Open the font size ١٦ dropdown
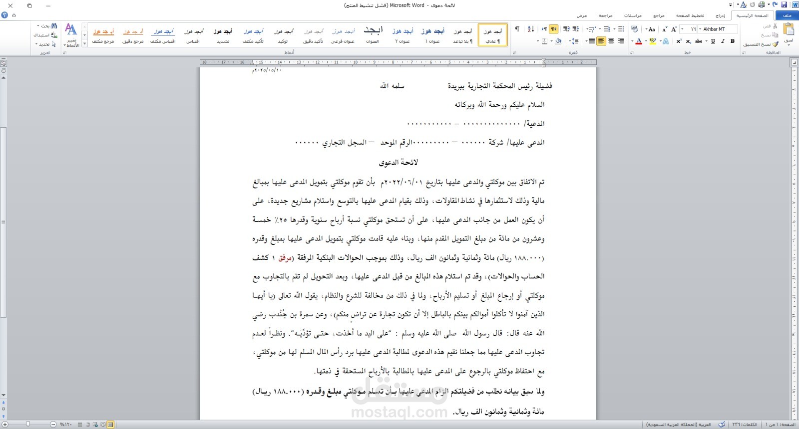The height and width of the screenshot is (429, 799). click(x=682, y=29)
